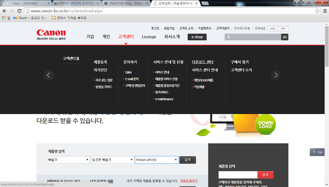Switch language to JPN
Screen dimensions: 329x187
[x=283, y=29]
